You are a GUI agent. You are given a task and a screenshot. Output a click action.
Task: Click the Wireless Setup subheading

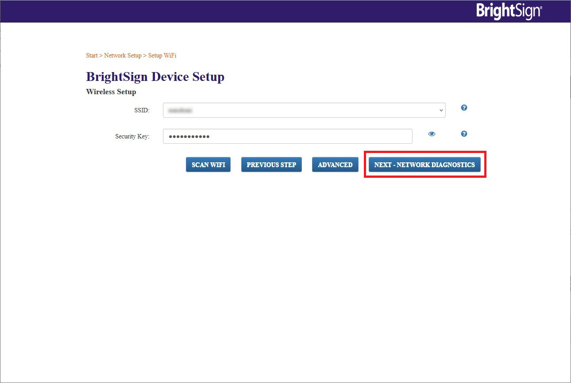(x=111, y=92)
